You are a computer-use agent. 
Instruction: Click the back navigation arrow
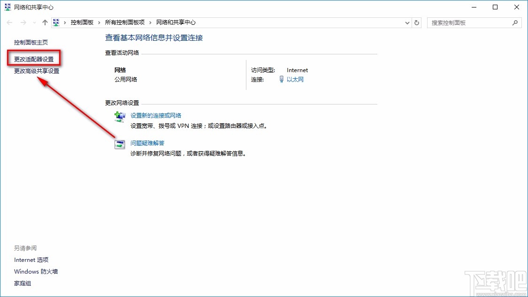click(9, 22)
